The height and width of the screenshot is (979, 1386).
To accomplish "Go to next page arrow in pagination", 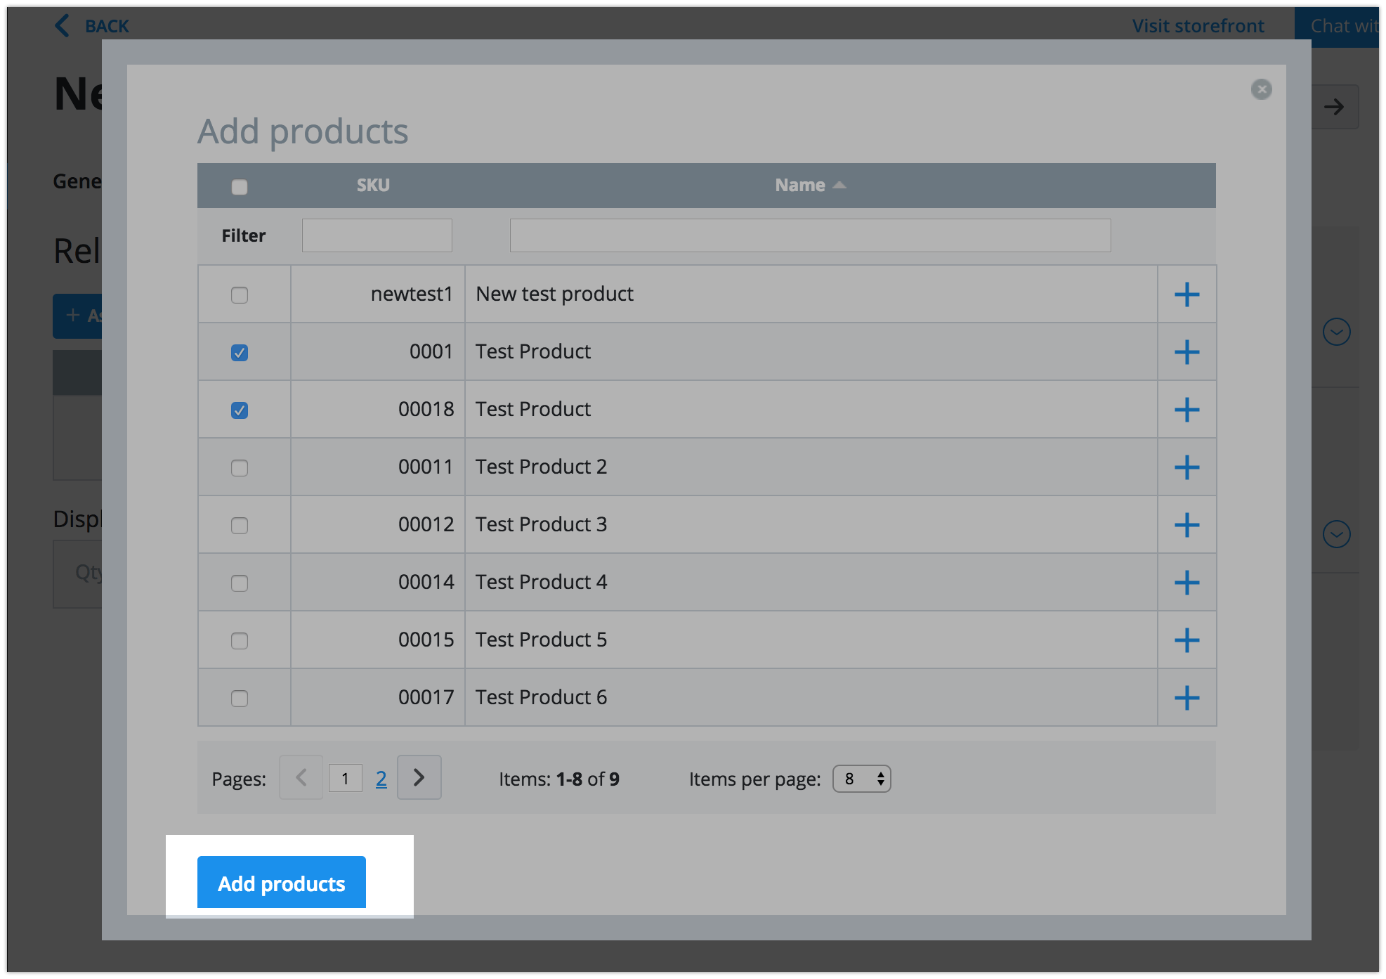I will tap(419, 777).
